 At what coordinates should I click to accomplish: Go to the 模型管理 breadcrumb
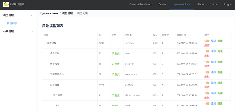(68, 13)
